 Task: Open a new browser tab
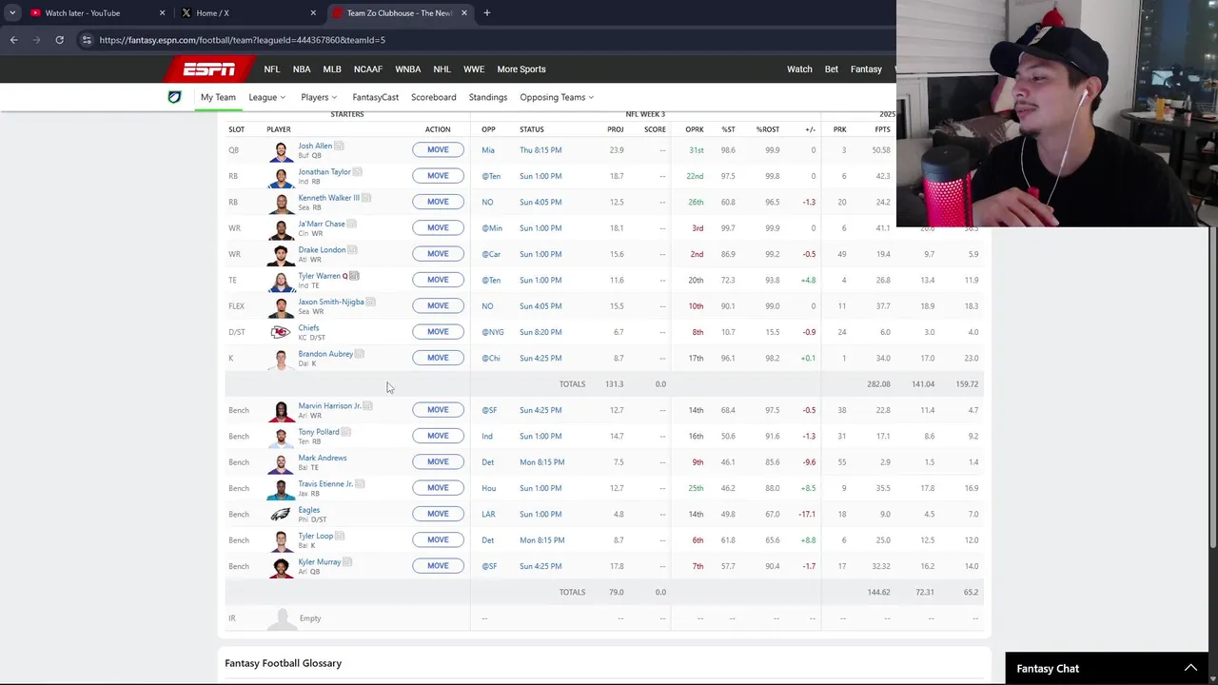tap(486, 12)
